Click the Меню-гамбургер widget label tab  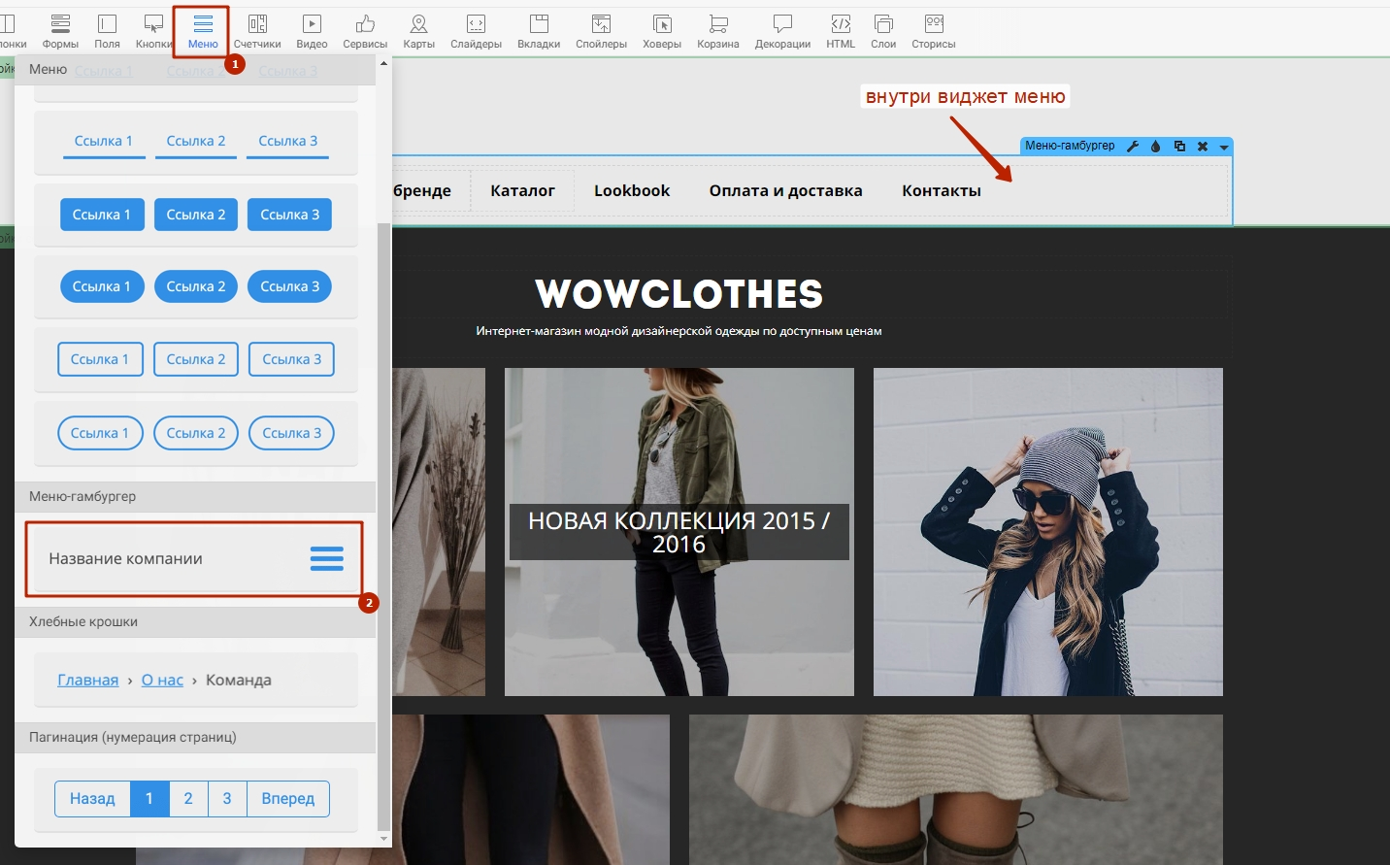coord(1070,147)
